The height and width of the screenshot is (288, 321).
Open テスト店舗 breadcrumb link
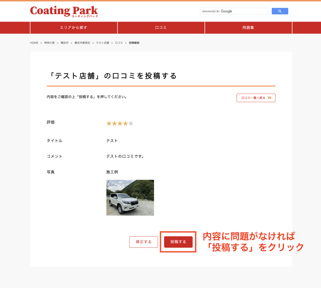pyautogui.click(x=103, y=43)
